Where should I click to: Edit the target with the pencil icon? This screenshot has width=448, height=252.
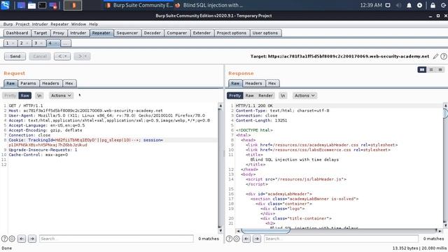pos(435,57)
